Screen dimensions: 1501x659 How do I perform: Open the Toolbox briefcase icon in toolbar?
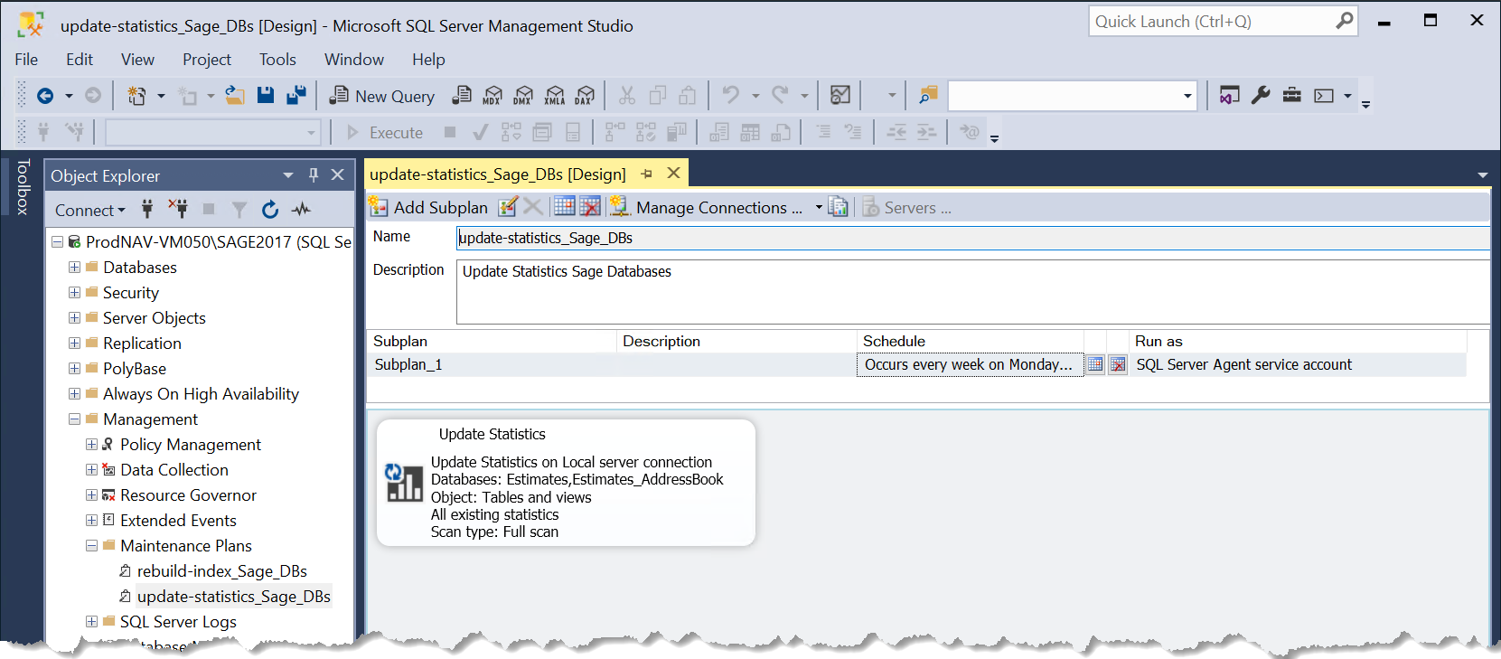coord(1292,95)
